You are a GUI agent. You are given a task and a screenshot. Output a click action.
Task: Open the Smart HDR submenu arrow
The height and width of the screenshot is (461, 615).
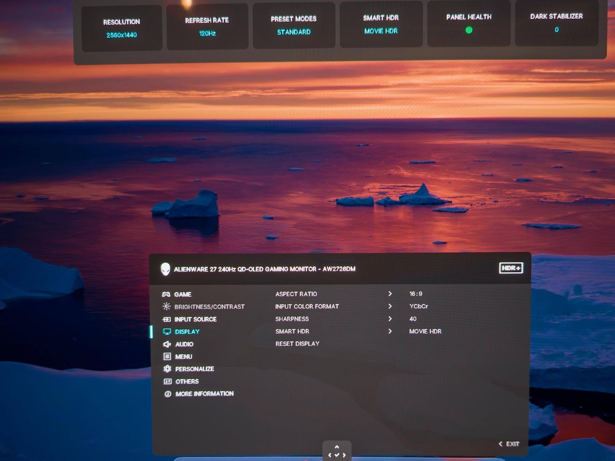[x=390, y=331]
